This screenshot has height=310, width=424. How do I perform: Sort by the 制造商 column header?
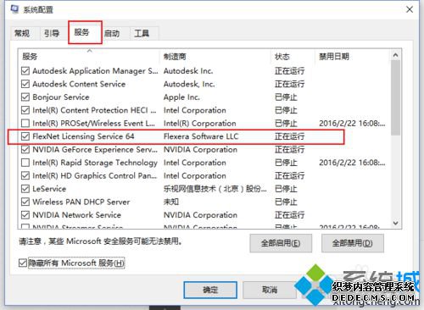[x=215, y=57]
